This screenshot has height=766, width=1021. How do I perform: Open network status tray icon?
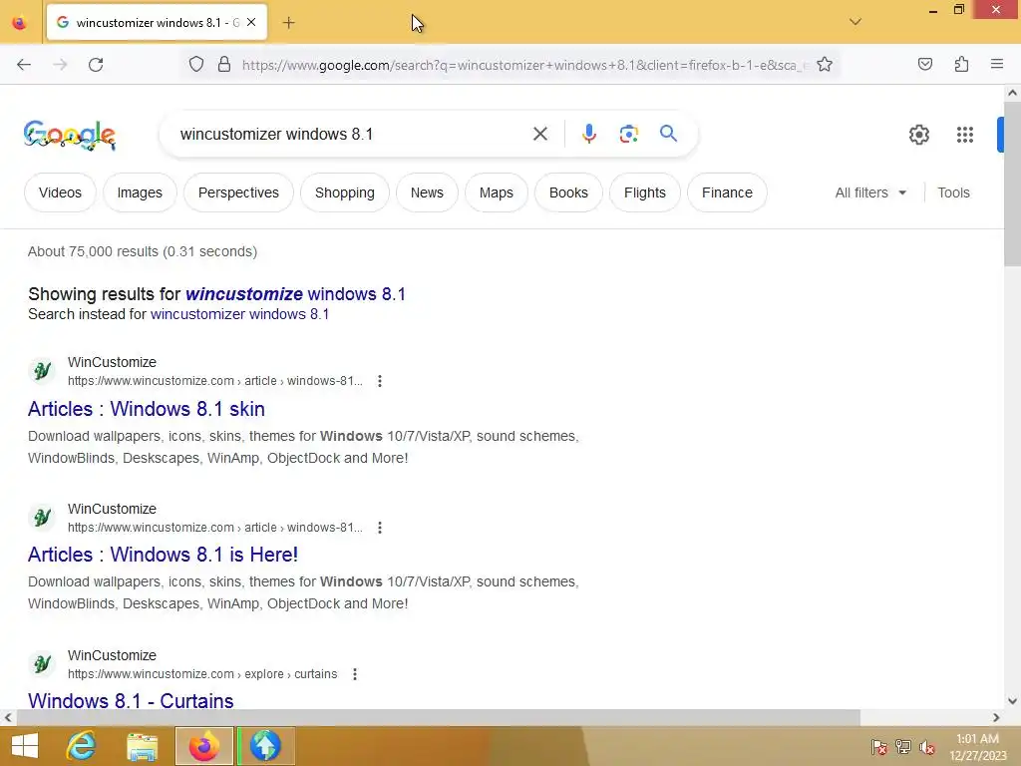click(x=903, y=747)
